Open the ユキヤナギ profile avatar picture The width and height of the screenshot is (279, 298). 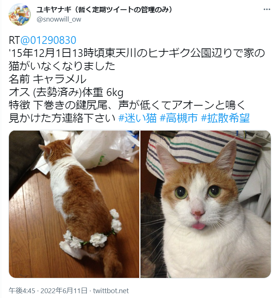[x=20, y=15]
